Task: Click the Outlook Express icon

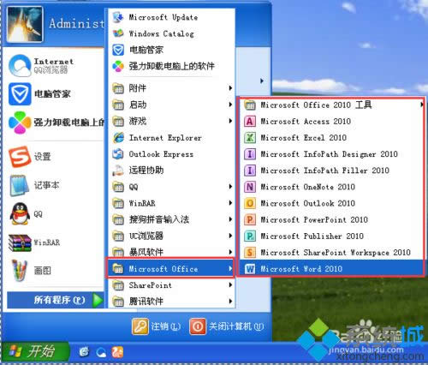Action: pyautogui.click(x=118, y=154)
